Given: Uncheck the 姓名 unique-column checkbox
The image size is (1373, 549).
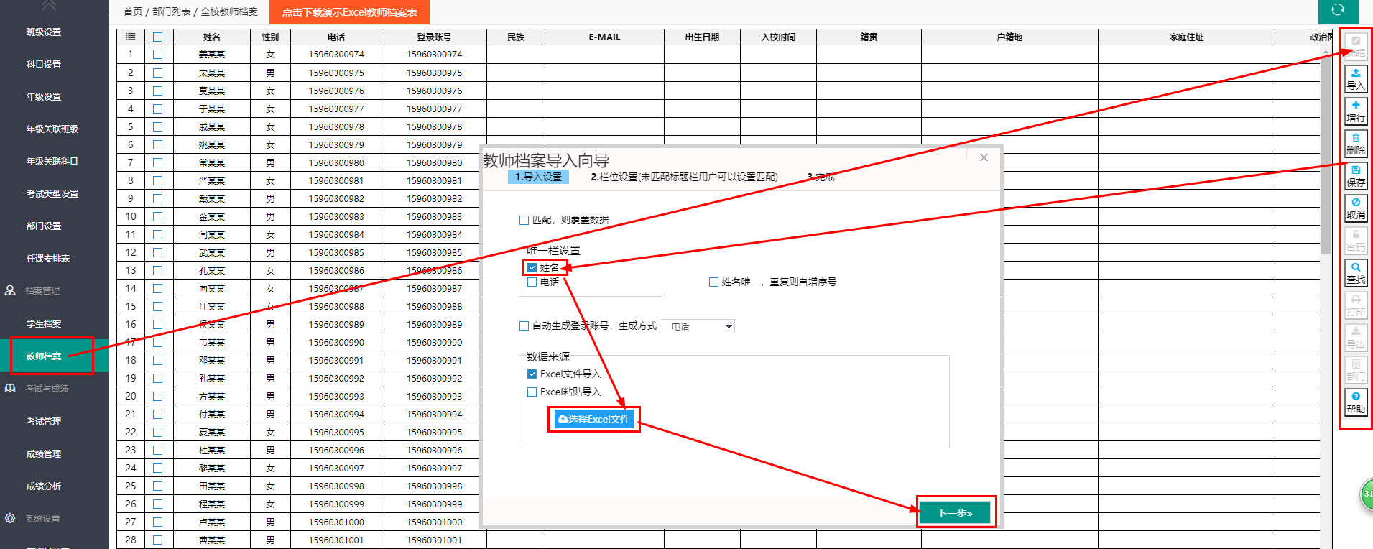Looking at the screenshot, I should pyautogui.click(x=532, y=267).
